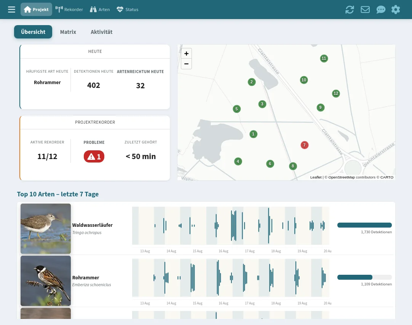Click Rohrammer as Häufigste Art Heute
The height and width of the screenshot is (325, 412).
[x=47, y=83]
